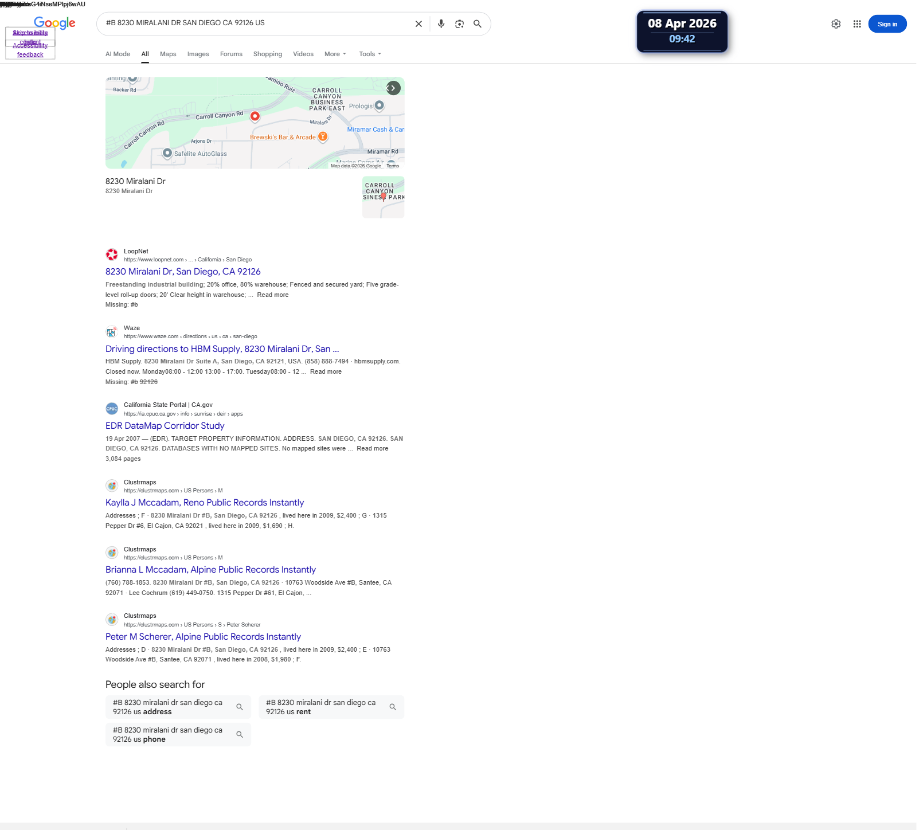Viewport: 923px width, 830px height.
Task: Click Clustrmaps favicon for Brianna L Mccadam
Action: tap(112, 553)
